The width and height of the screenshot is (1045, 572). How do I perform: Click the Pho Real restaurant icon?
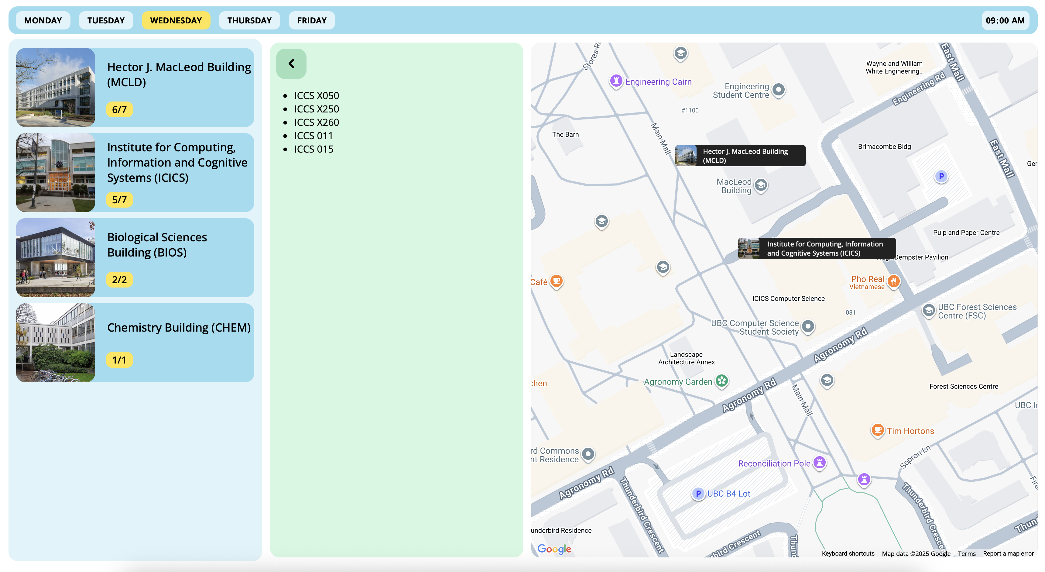point(893,281)
